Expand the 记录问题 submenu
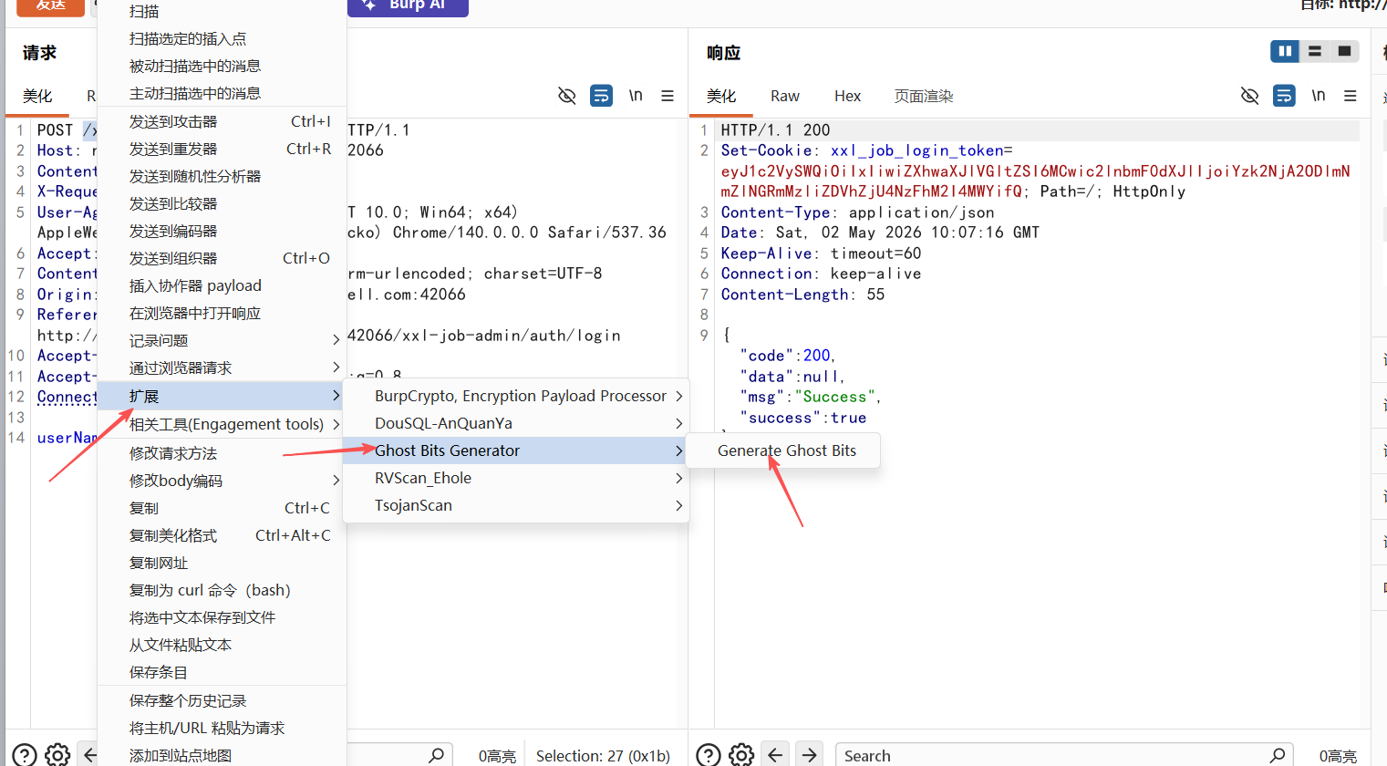 pos(222,340)
